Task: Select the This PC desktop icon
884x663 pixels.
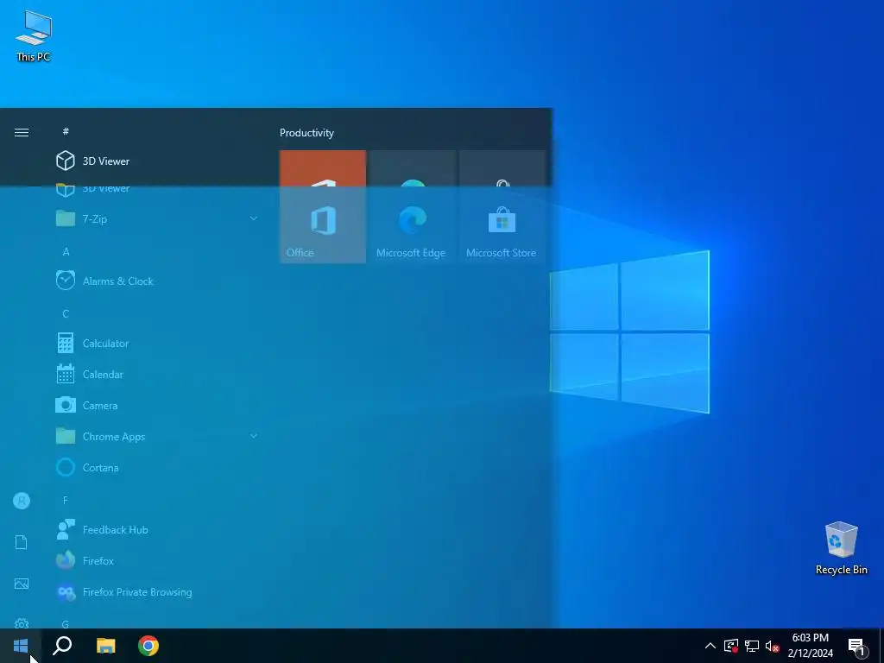Action: point(34,36)
